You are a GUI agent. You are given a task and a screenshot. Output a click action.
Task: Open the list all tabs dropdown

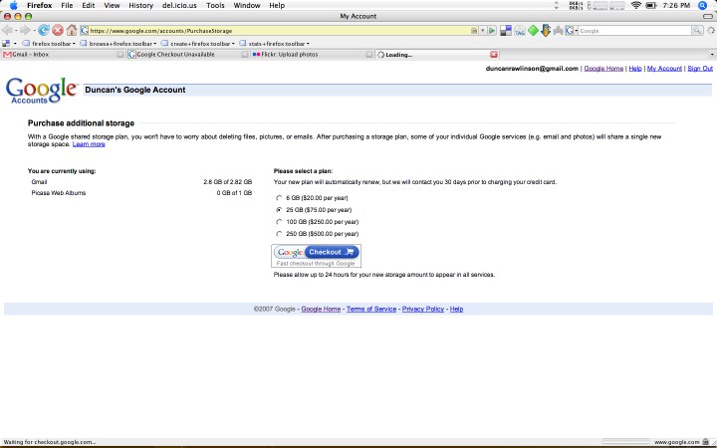point(711,55)
